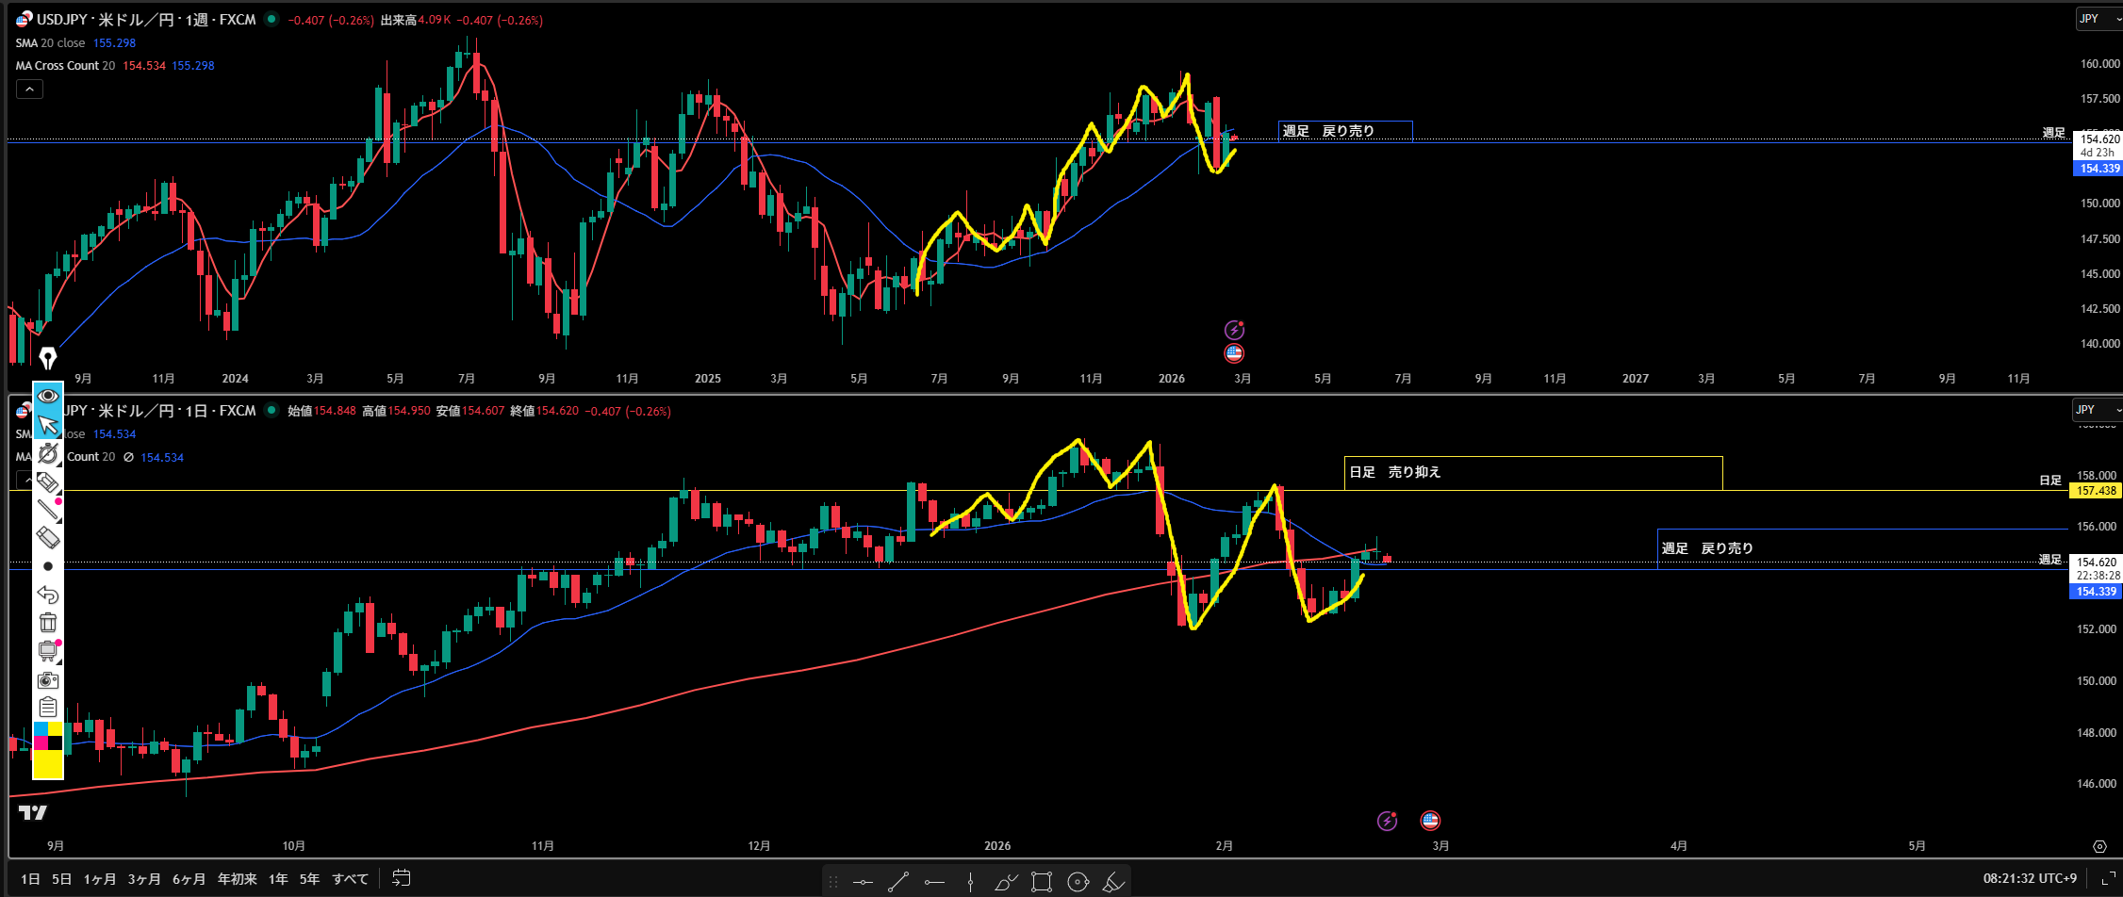Click the すべて range button
This screenshot has height=897, width=2123.
tap(350, 879)
